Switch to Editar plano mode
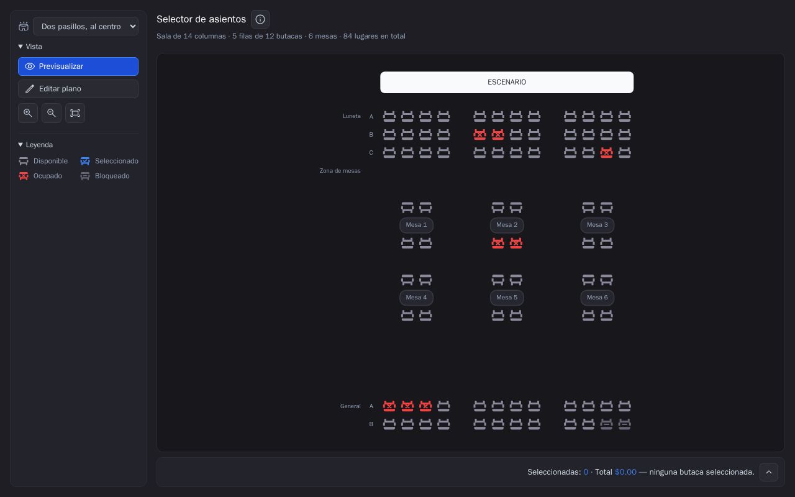The height and width of the screenshot is (497, 795). coord(78,89)
